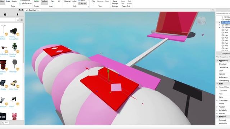Select the Motorcycle model

pos(3,100)
